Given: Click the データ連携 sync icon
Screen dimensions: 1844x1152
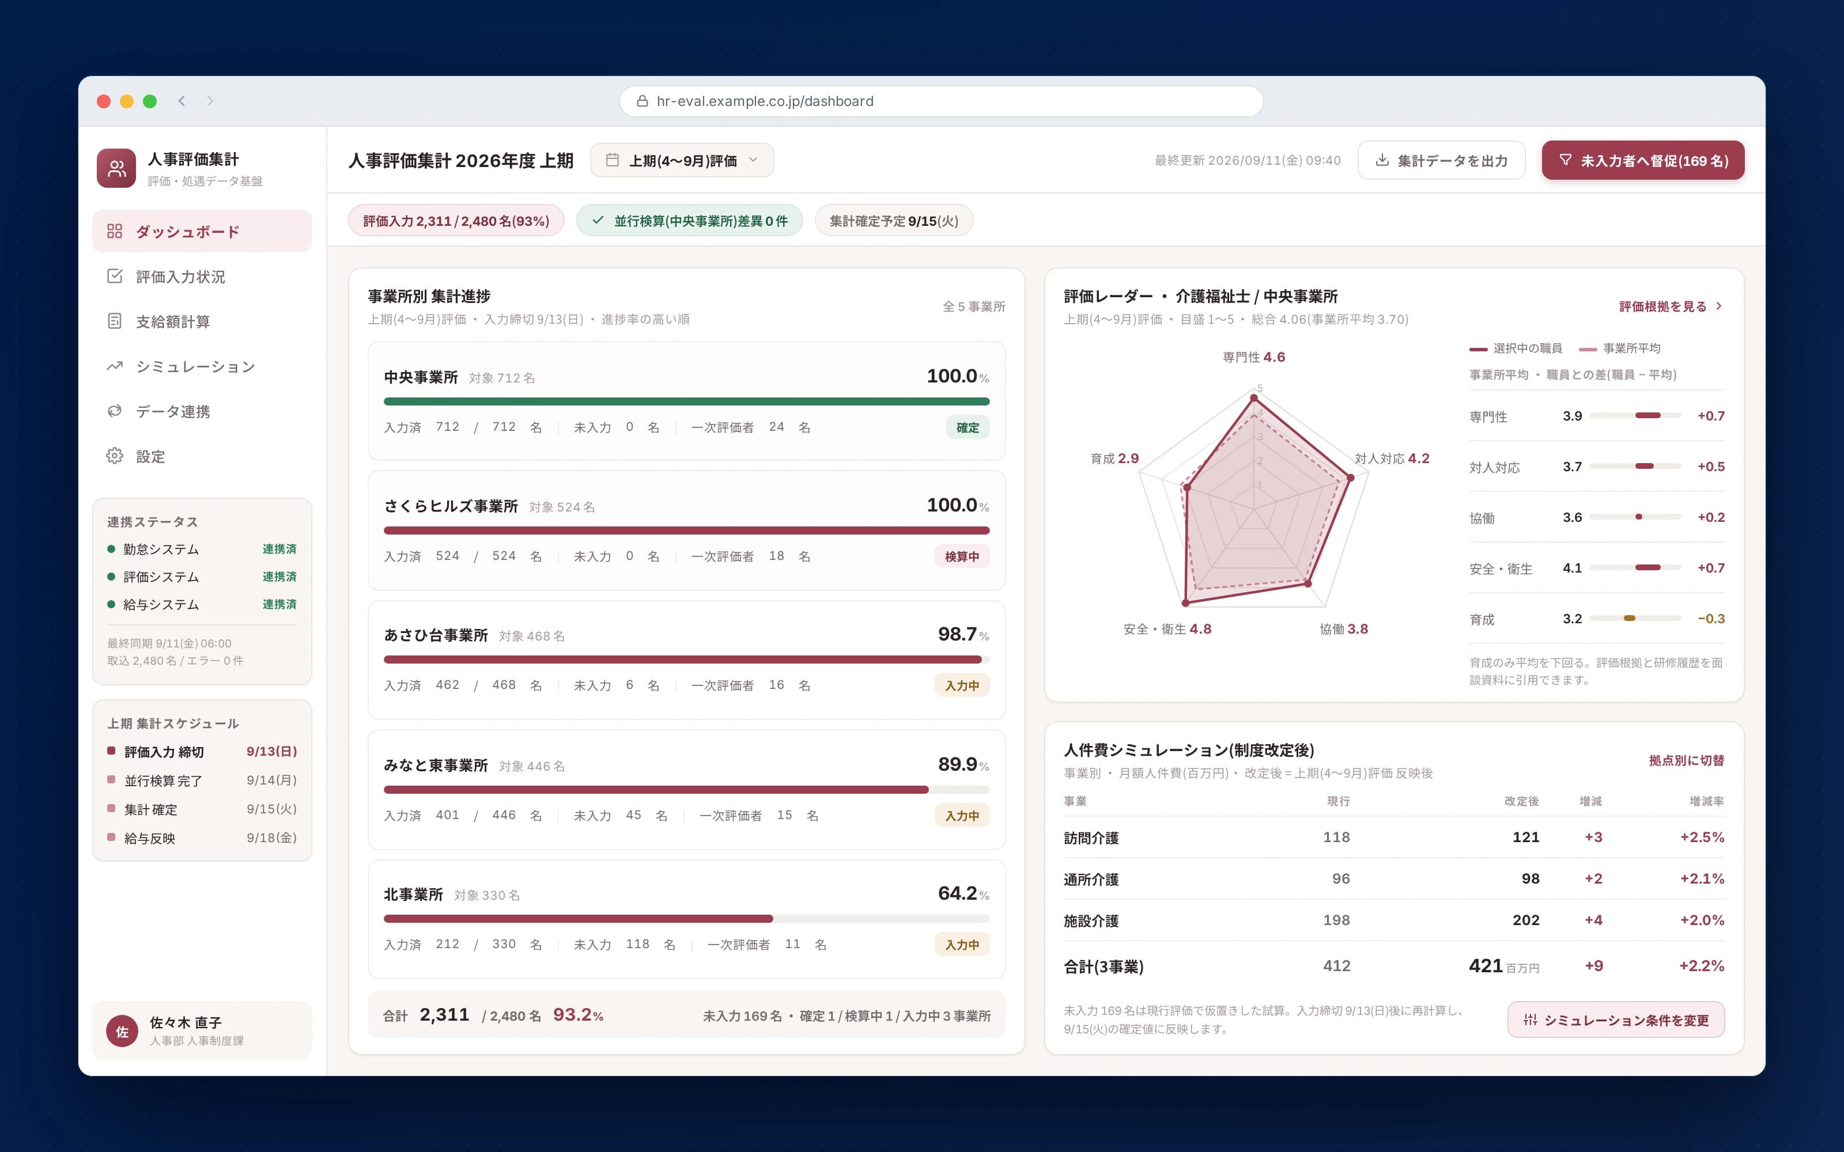Looking at the screenshot, I should (114, 411).
